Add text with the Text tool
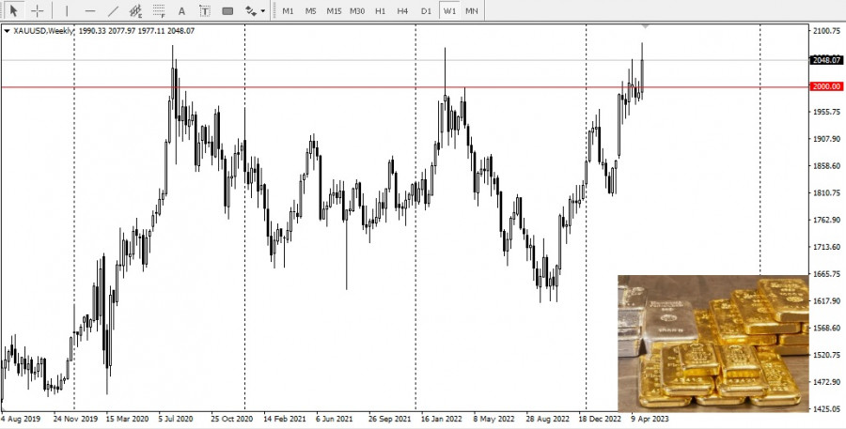 coord(181,10)
